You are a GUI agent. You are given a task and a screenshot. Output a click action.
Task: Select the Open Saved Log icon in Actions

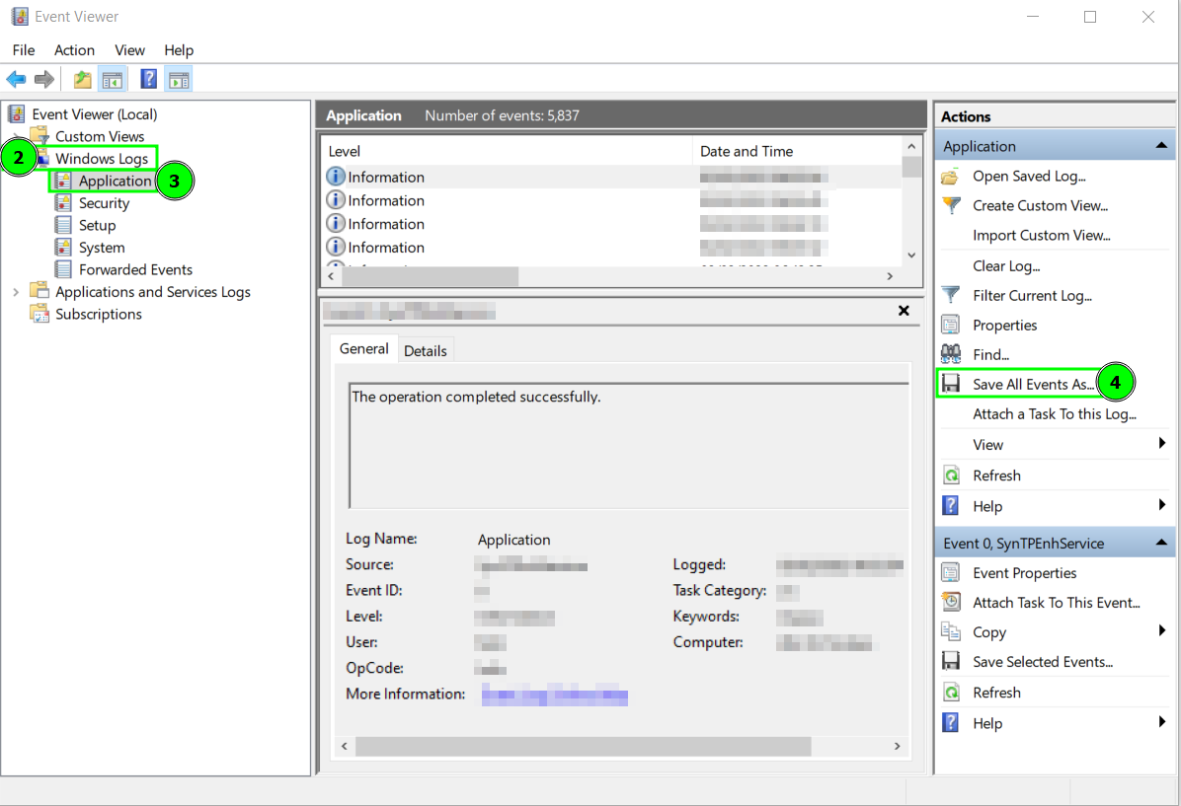coord(952,176)
